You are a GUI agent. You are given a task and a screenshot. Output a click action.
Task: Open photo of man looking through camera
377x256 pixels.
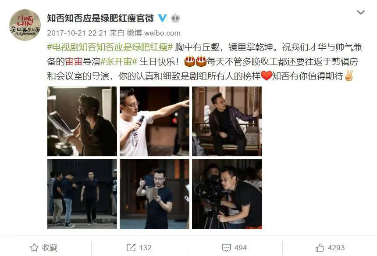pos(227,194)
